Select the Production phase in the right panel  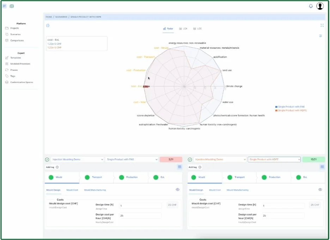(274, 178)
